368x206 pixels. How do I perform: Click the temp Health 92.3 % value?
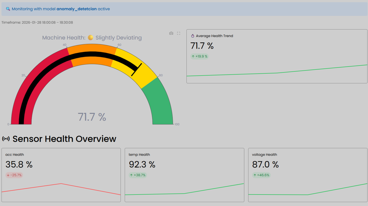tap(142, 165)
